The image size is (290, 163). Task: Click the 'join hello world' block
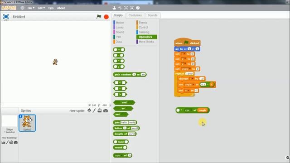125,123
